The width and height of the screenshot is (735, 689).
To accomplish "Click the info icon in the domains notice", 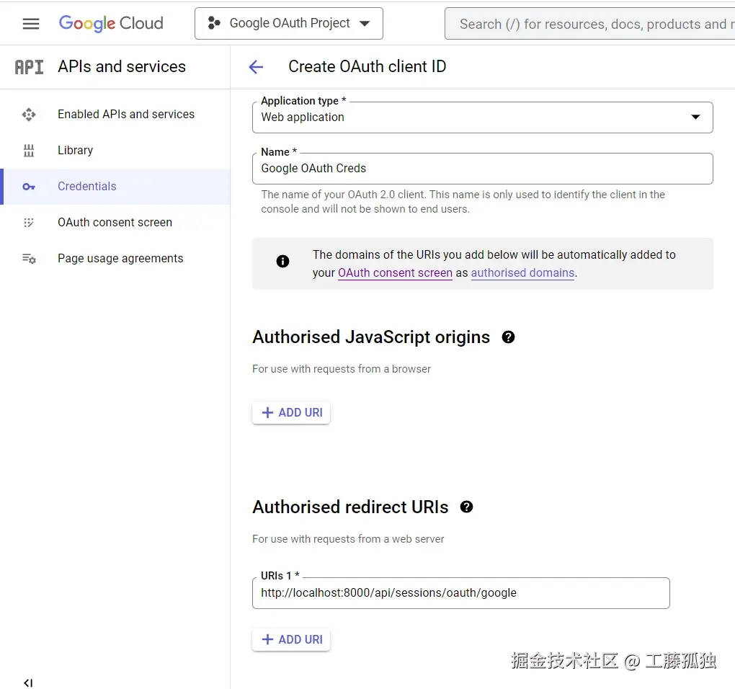I will [282, 262].
